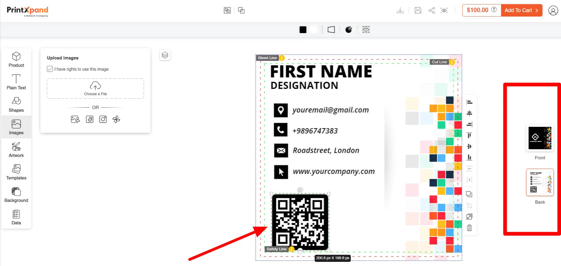The height and width of the screenshot is (266, 561).
Task: Import from the image gallery icon
Action: coord(75,119)
